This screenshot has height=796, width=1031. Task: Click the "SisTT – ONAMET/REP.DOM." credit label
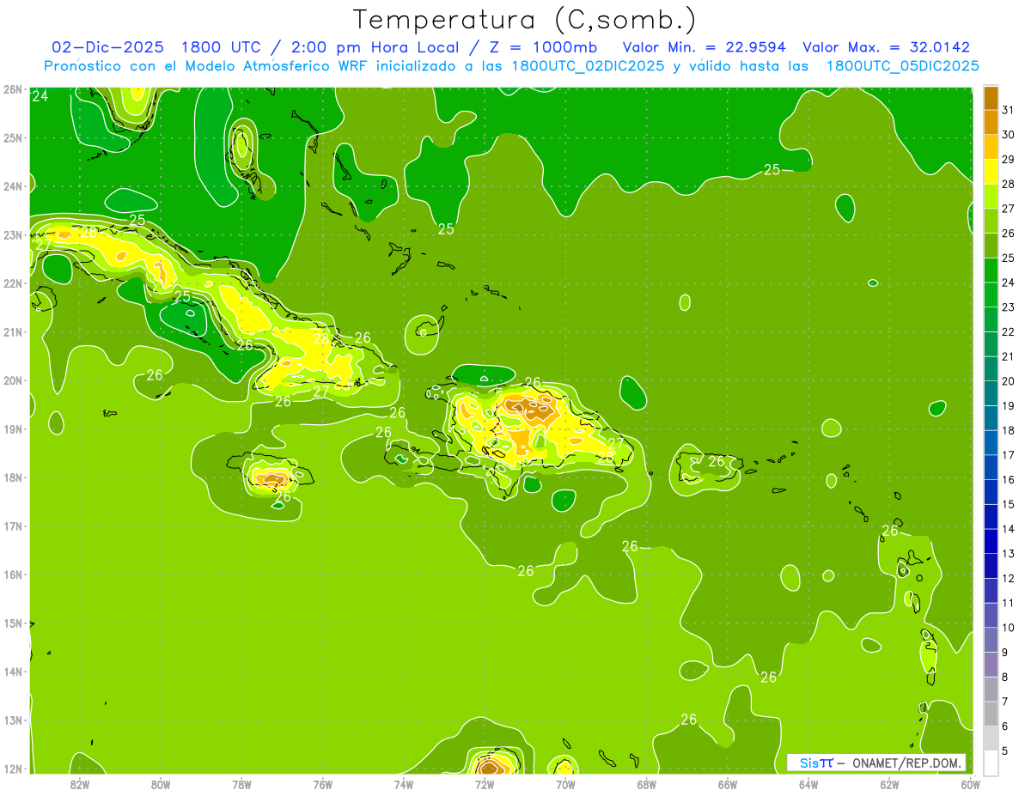[x=877, y=763]
